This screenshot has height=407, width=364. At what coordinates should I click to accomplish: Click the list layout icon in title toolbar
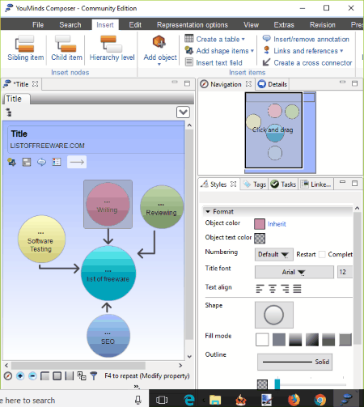point(57,162)
